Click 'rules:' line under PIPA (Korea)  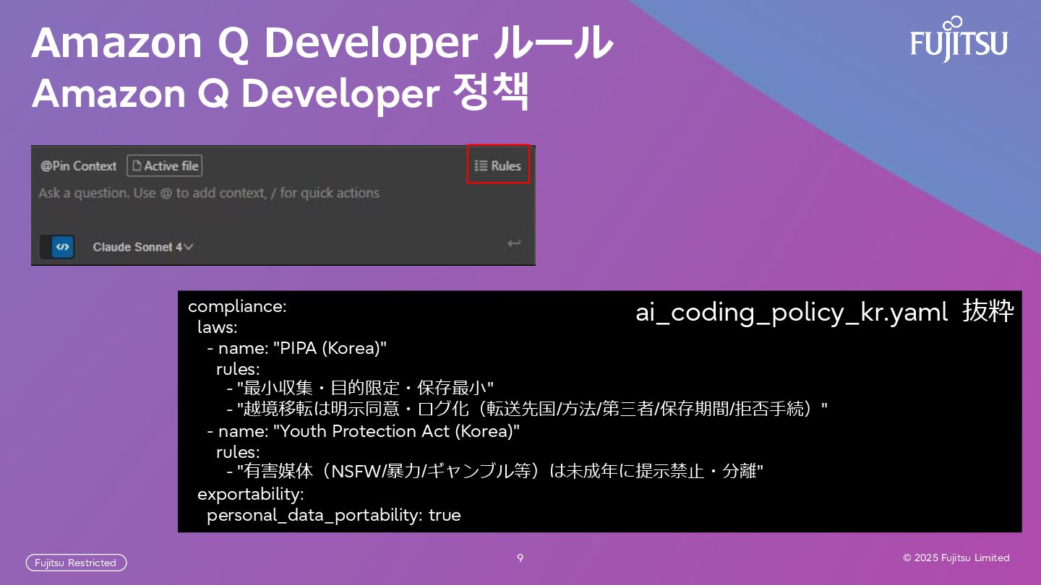[x=238, y=369]
